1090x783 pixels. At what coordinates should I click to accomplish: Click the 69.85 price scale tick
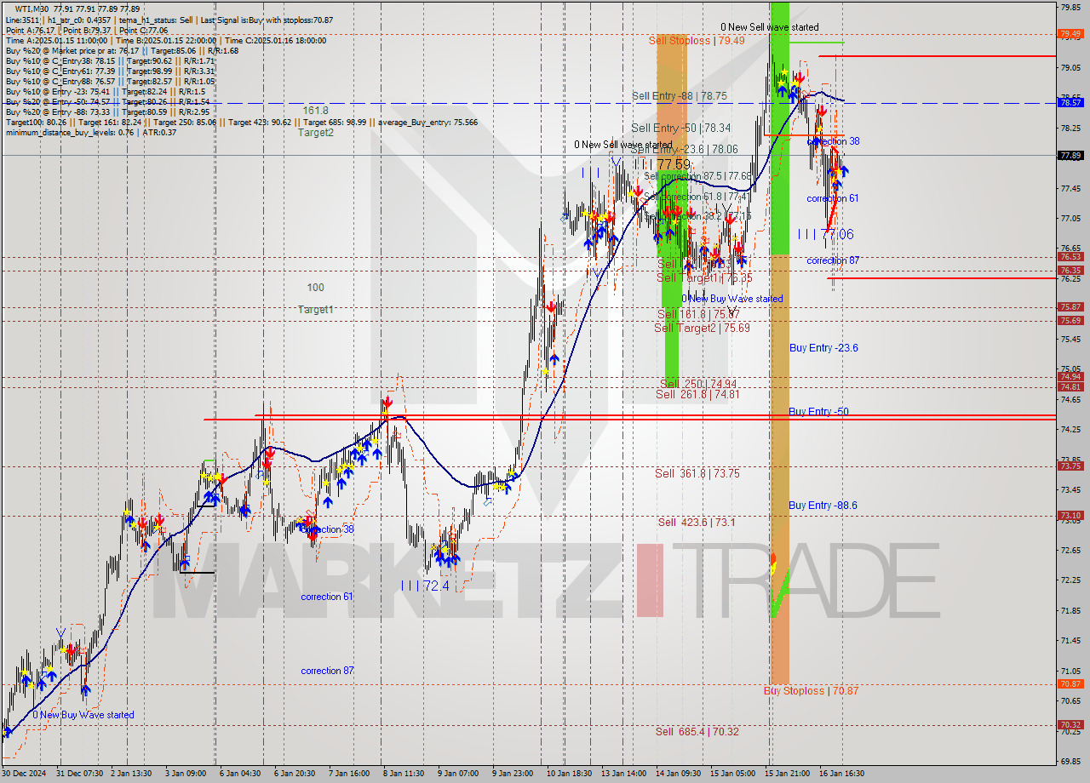pyautogui.click(x=1070, y=762)
